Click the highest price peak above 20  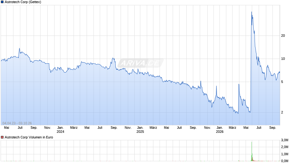pos(252,12)
